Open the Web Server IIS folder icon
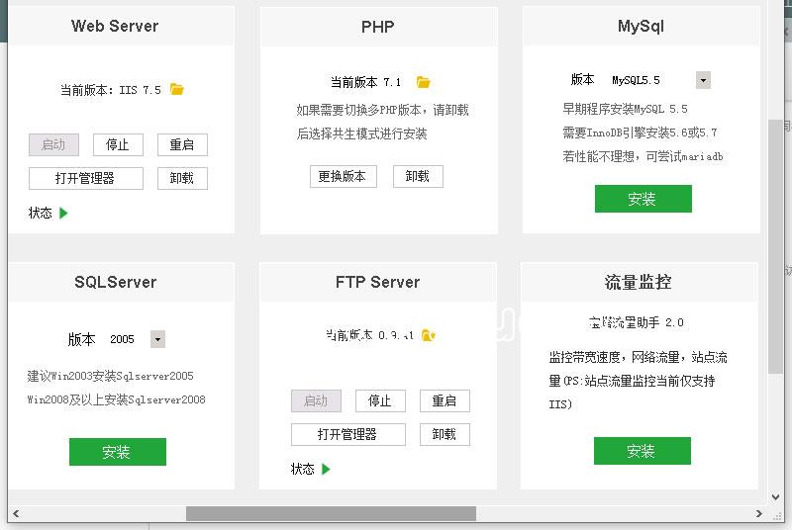 177,89
